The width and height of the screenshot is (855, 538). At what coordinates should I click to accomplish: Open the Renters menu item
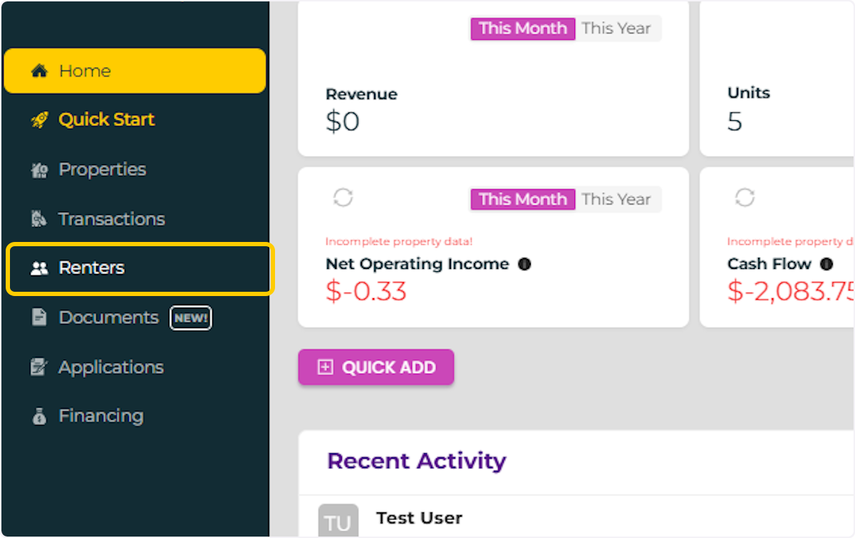click(x=91, y=268)
